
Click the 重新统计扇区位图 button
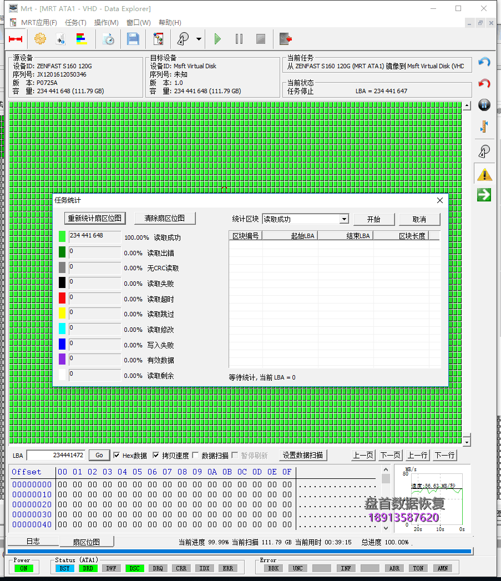point(94,218)
